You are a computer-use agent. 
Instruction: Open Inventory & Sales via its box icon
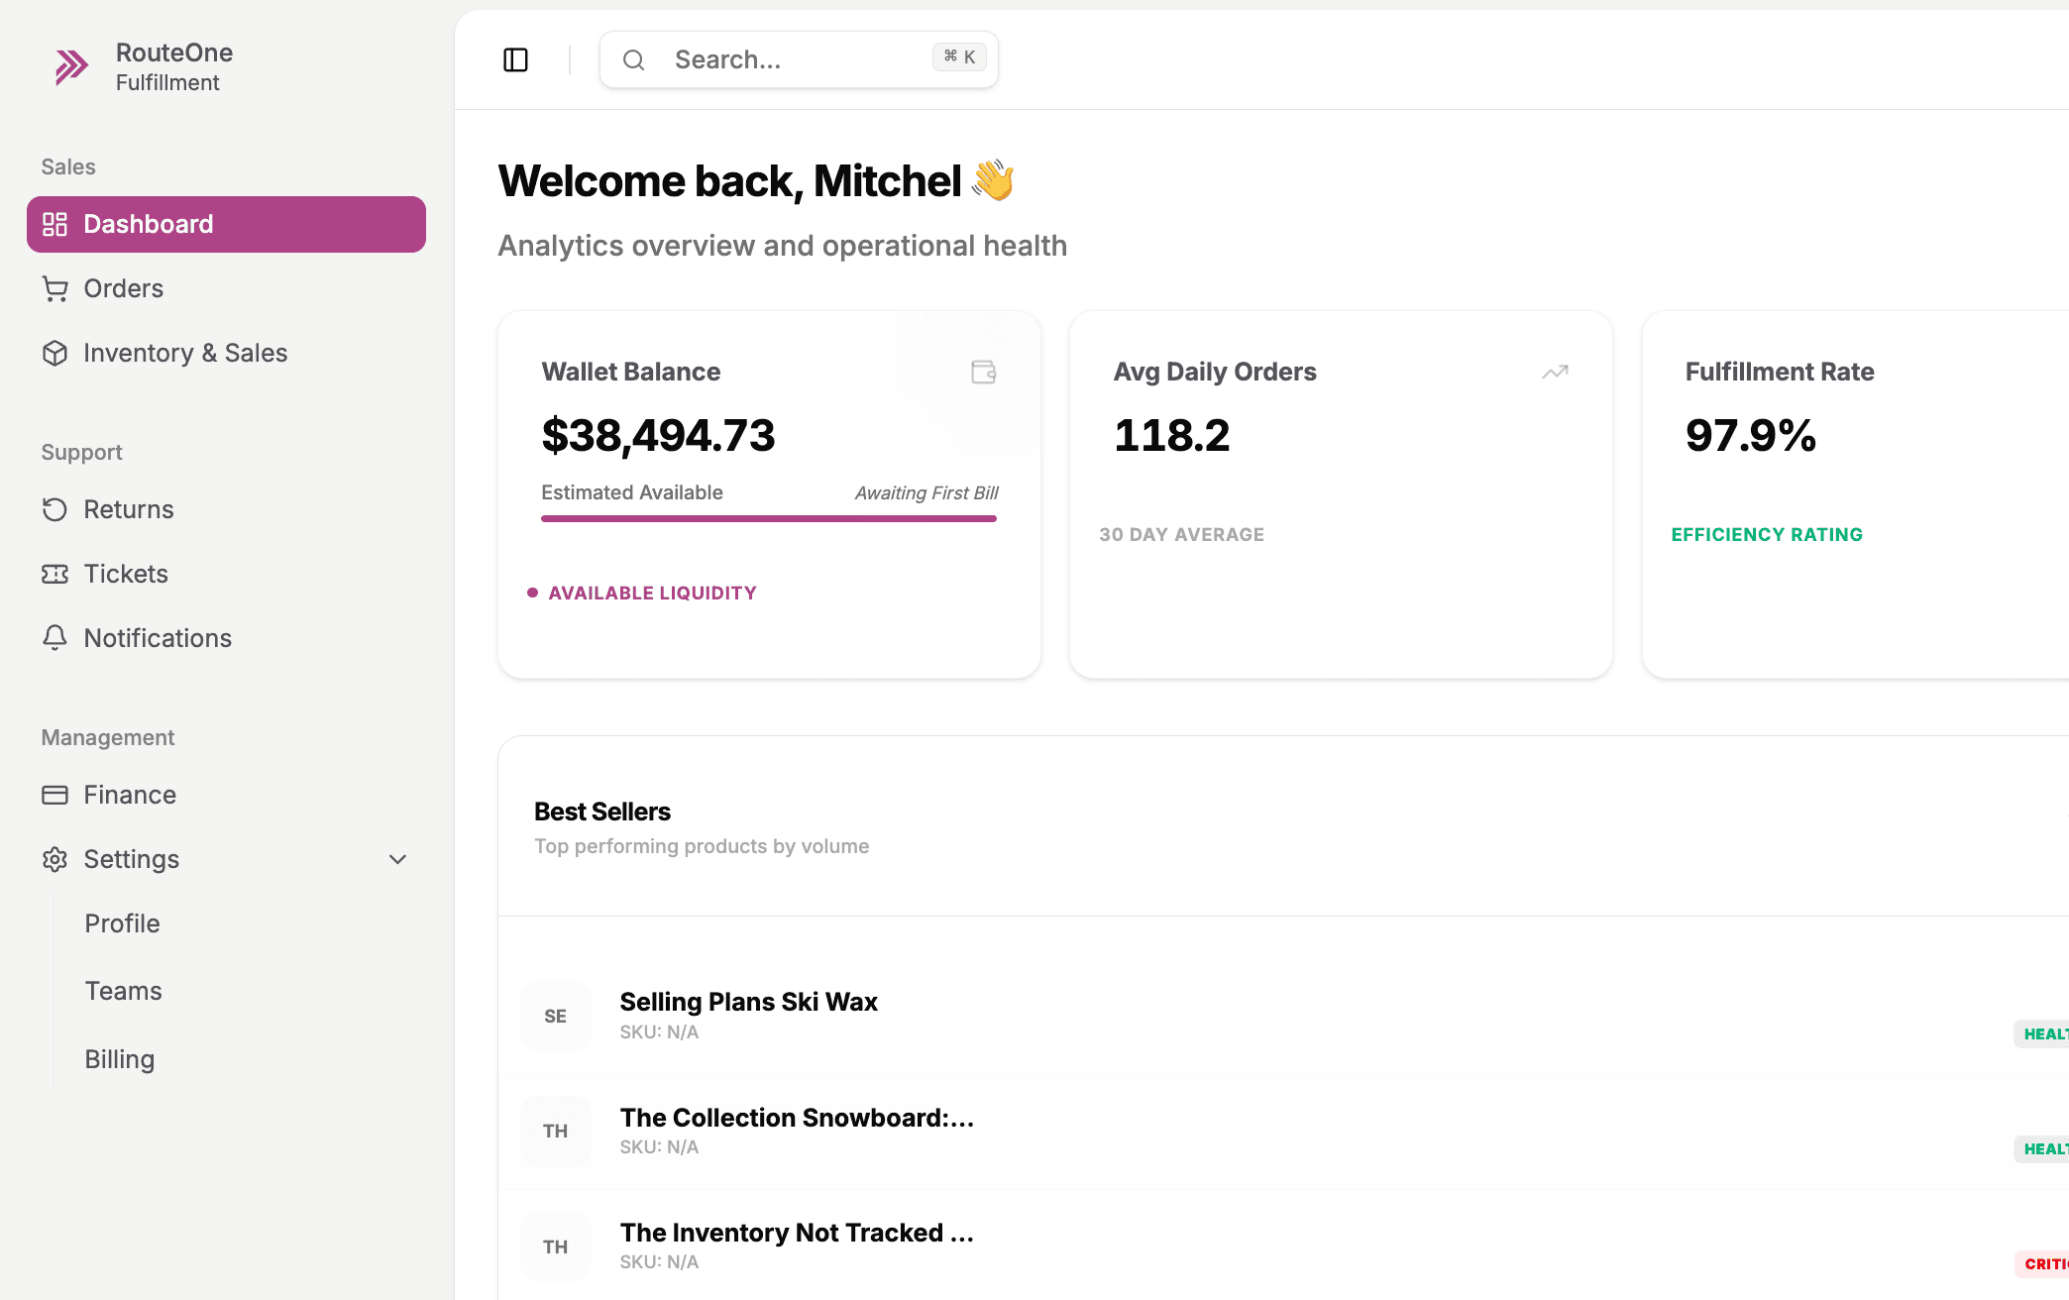[x=55, y=353]
